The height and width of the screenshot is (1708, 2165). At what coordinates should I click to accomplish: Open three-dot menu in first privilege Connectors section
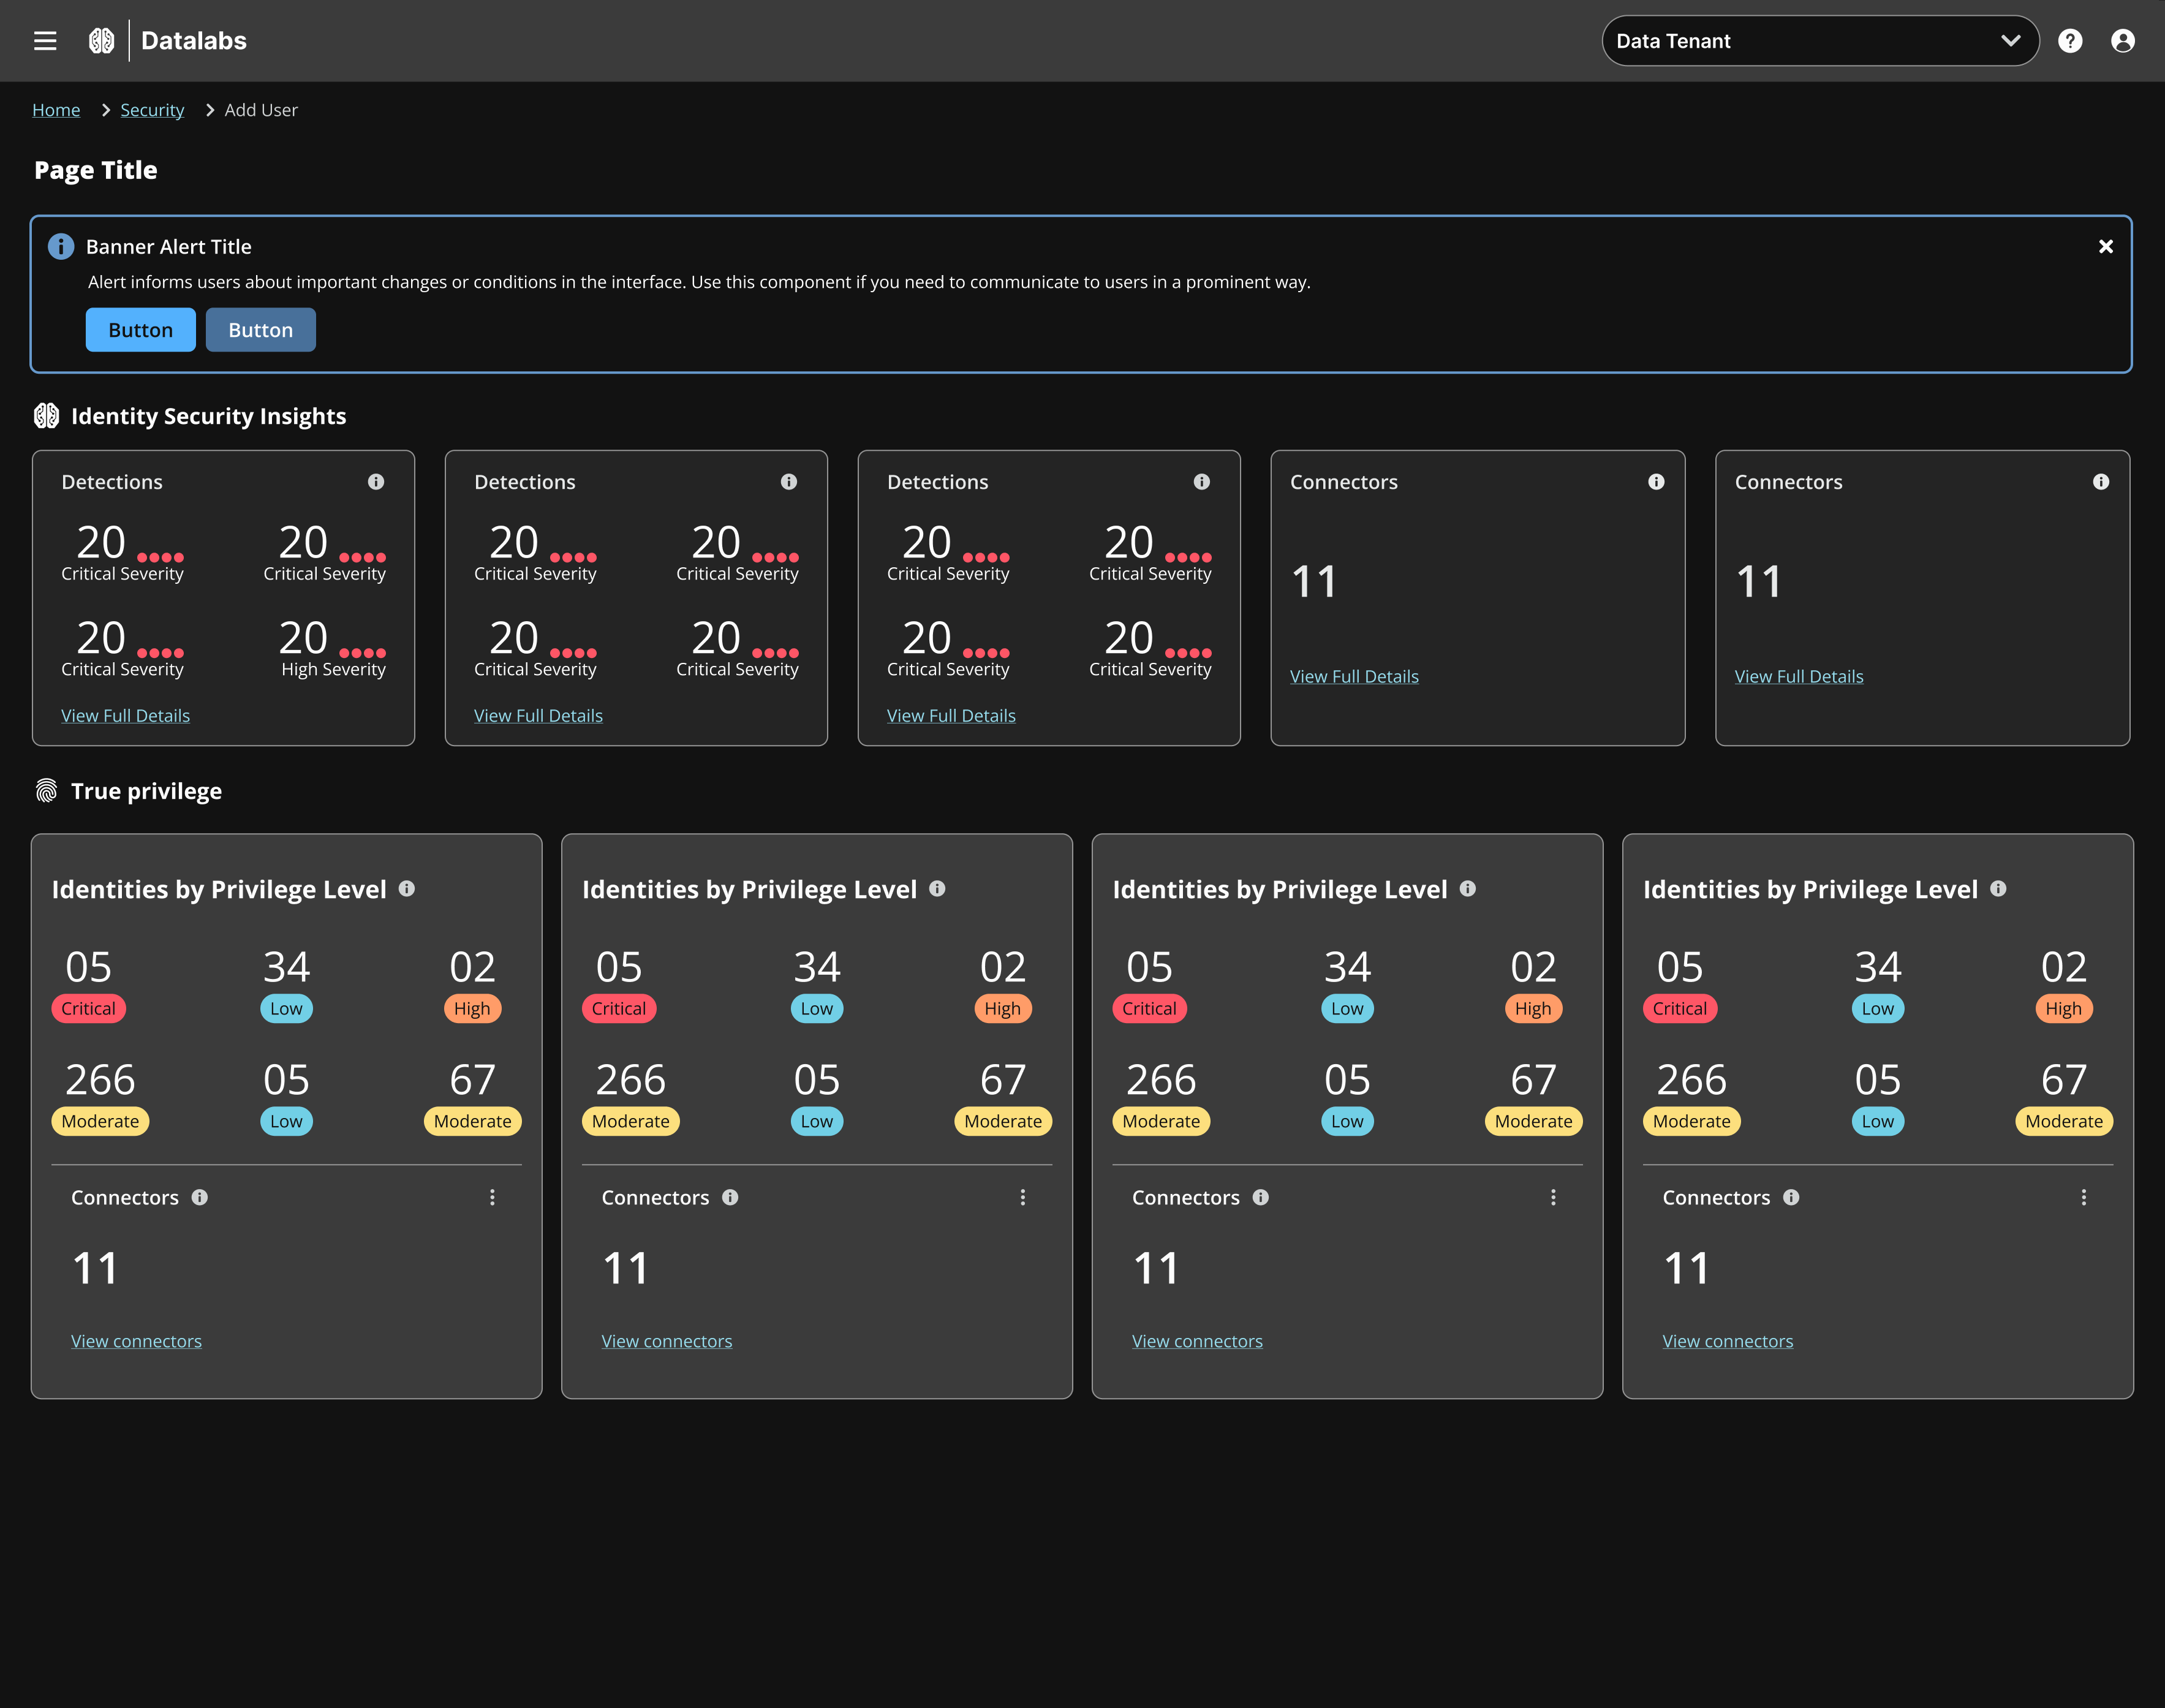click(x=492, y=1197)
